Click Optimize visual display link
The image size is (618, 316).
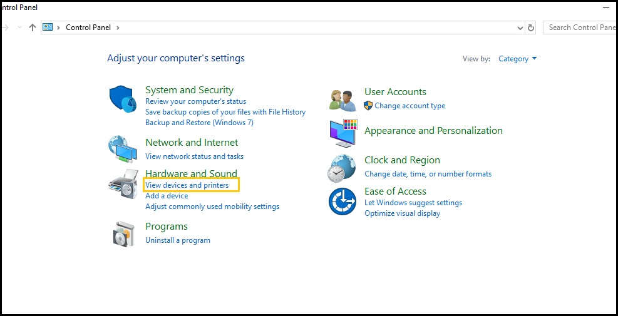402,213
